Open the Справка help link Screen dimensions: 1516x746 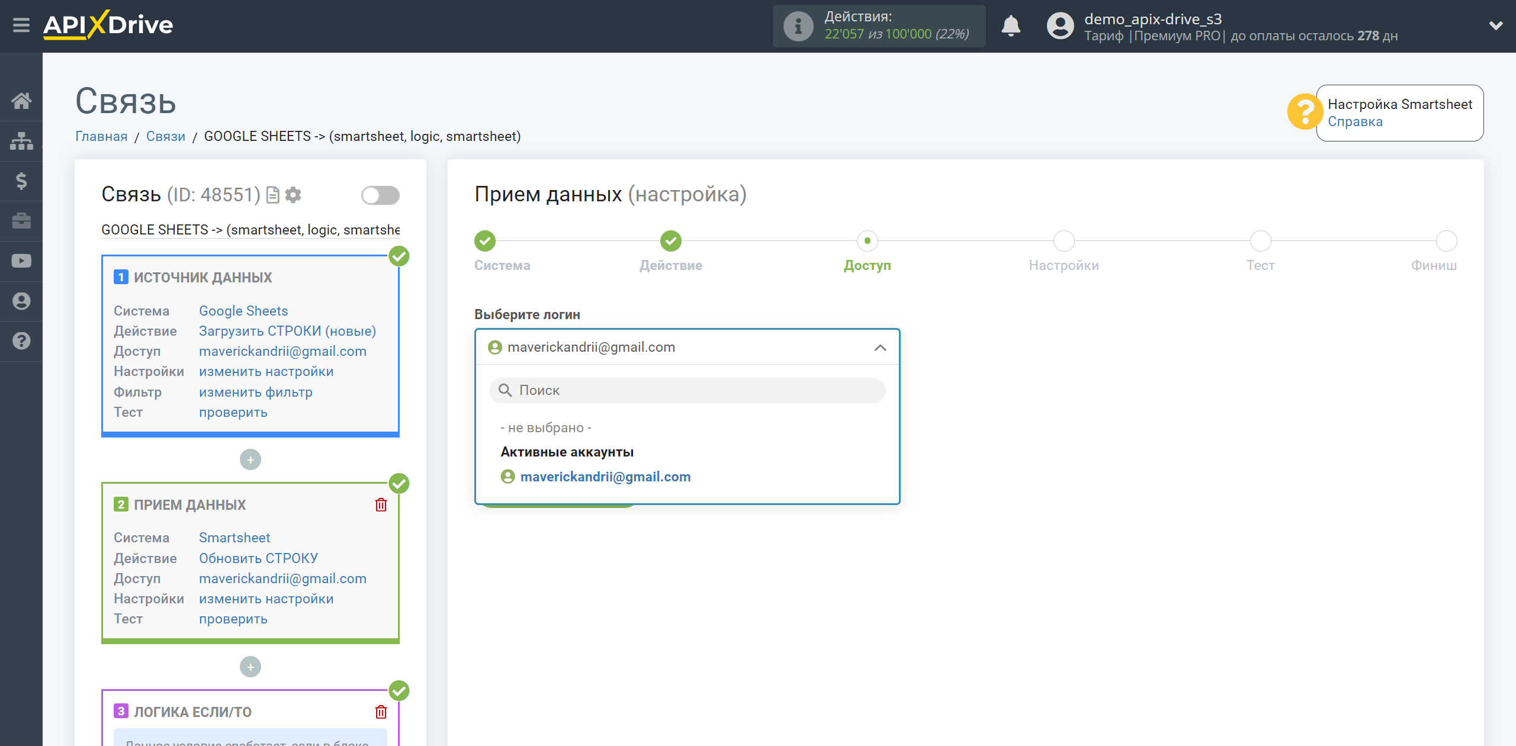(x=1355, y=121)
